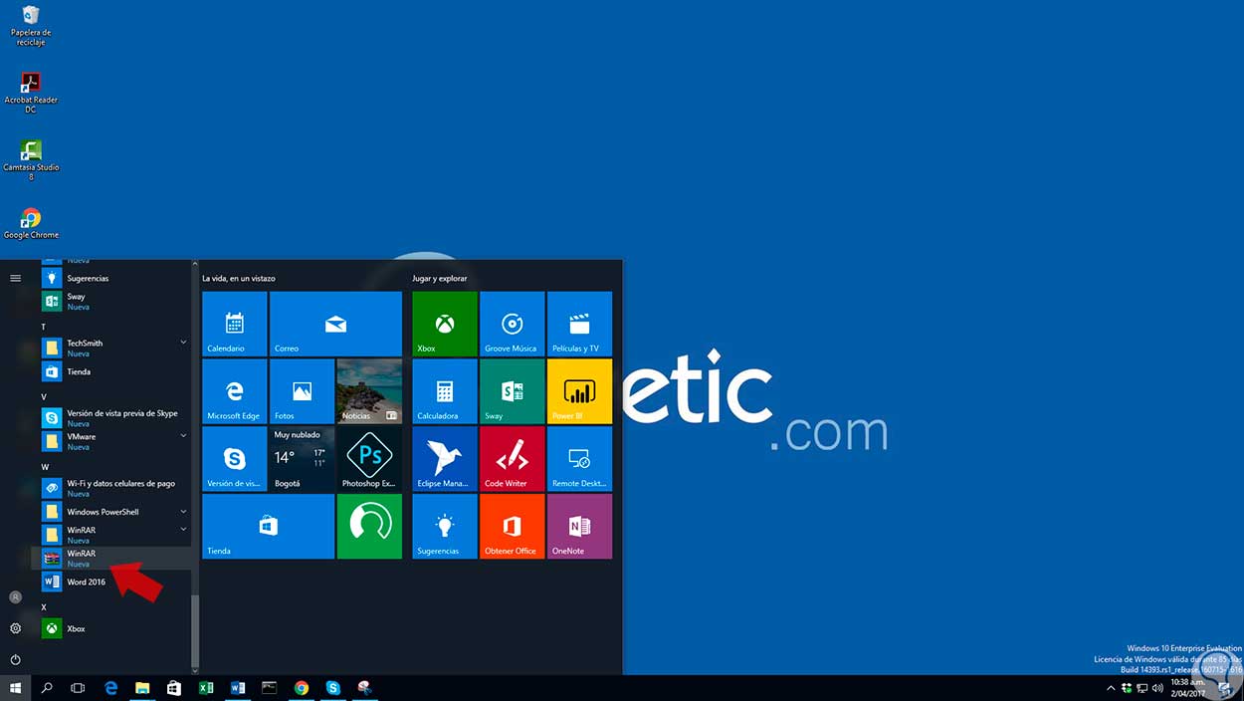The image size is (1244, 701).
Task: Open Versión de vista previa de Skype
Action: 111,418
